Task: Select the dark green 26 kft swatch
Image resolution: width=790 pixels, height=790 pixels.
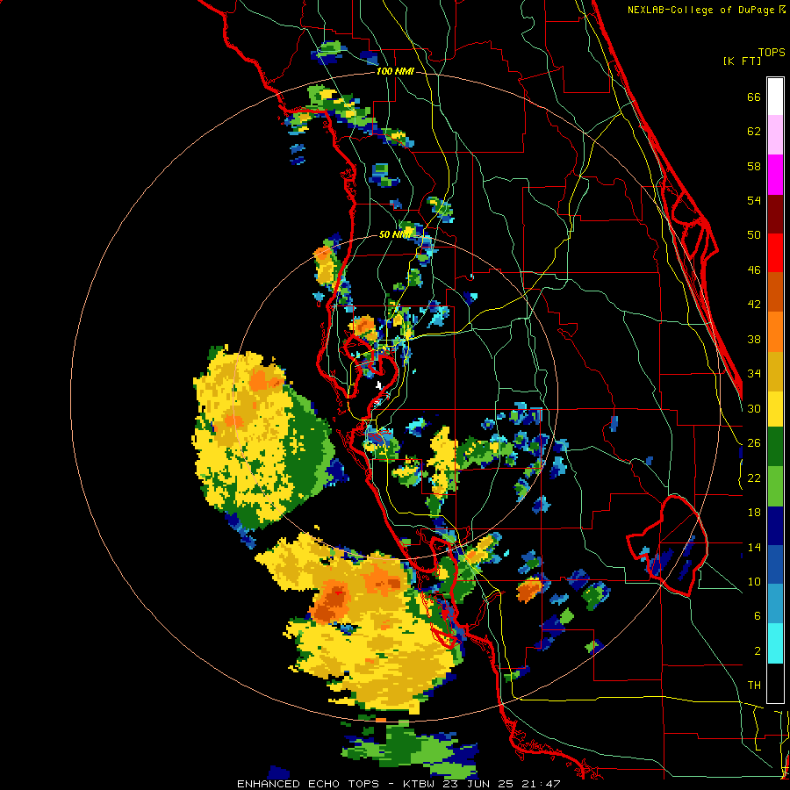Action: [x=775, y=447]
